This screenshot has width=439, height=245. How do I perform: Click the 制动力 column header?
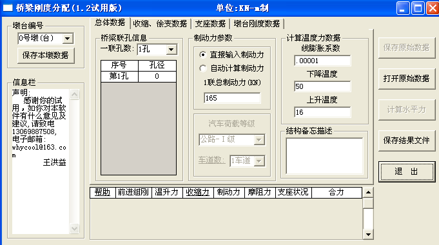coord(229,192)
